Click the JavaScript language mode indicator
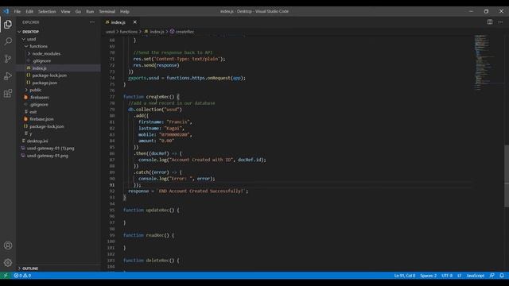 pyautogui.click(x=476, y=276)
